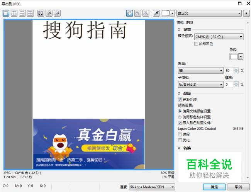Enable the 优化 checkbox
The image size is (251, 192).
click(x=180, y=140)
